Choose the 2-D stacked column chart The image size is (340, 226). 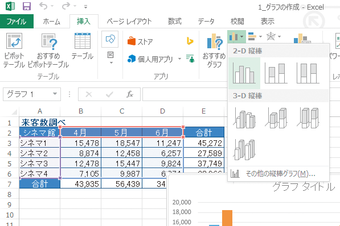pyautogui.click(x=276, y=73)
